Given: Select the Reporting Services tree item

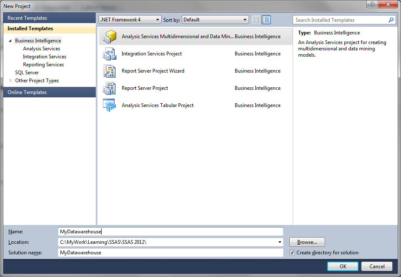Looking at the screenshot, I should tap(44, 64).
